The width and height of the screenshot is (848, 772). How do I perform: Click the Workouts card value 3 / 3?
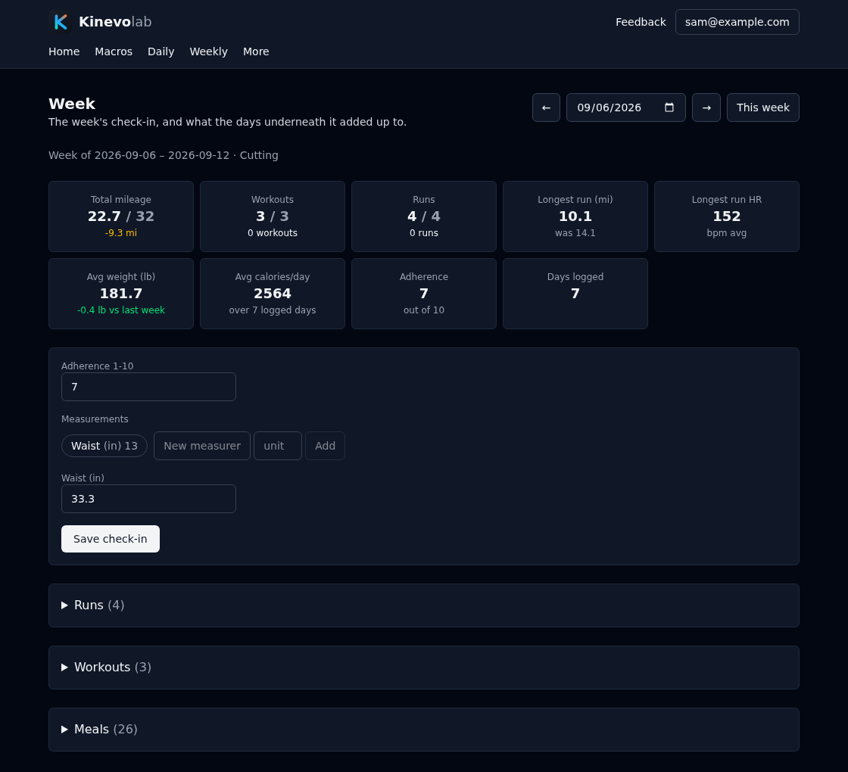pos(273,216)
